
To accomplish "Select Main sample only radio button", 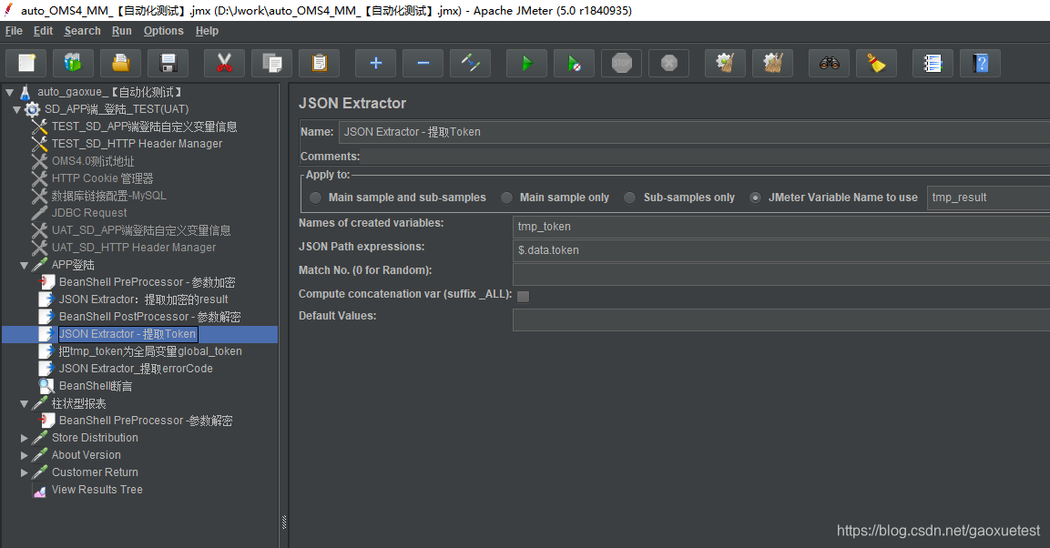I will click(507, 198).
